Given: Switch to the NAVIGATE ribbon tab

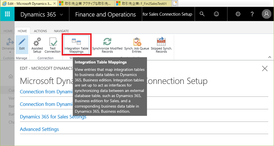Looking at the screenshot, I should pos(61,31).
